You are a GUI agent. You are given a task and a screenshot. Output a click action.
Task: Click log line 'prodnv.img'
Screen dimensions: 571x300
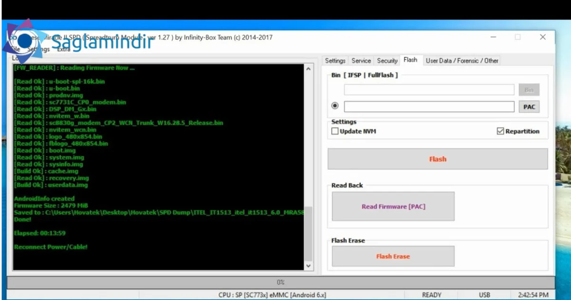(x=49, y=95)
